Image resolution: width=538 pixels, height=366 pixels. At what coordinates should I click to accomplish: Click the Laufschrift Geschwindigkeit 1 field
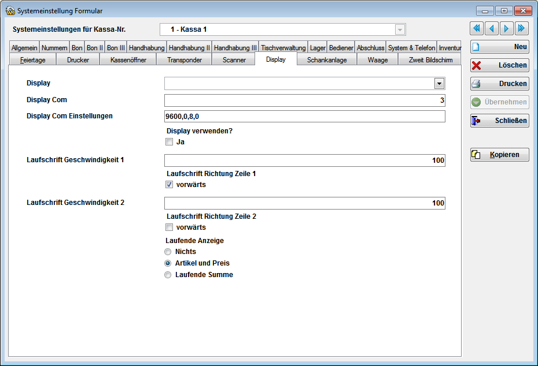click(x=305, y=160)
